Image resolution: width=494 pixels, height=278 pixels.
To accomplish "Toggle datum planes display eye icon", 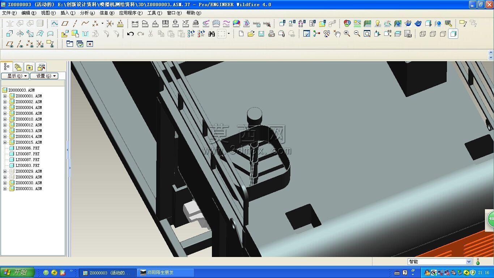I will (10, 44).
